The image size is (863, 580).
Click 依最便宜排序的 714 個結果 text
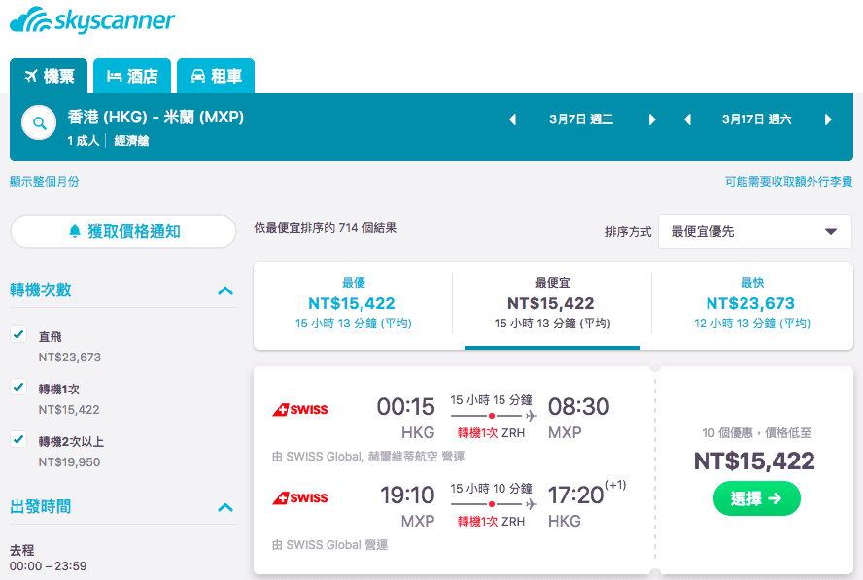coord(326,227)
